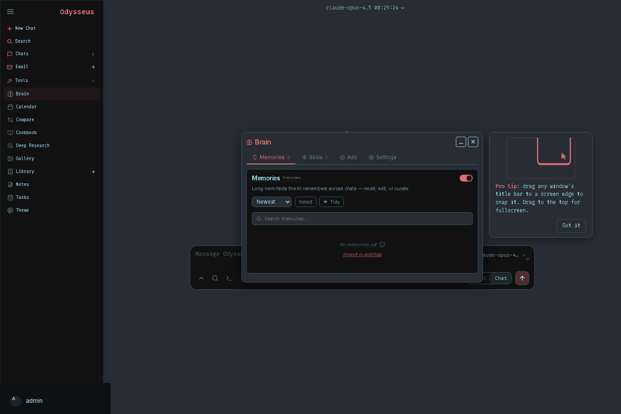
Task: Click the Chats speech bubble icon
Action: (x=10, y=54)
